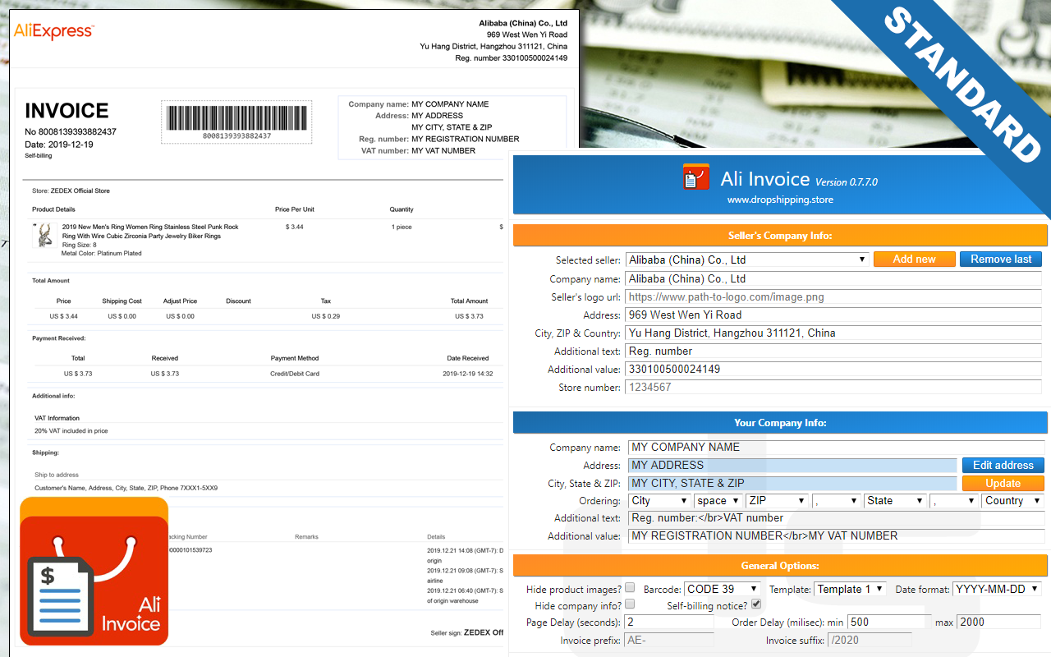Click the Edit address button
Viewport: 1051px width, 657px height.
click(1003, 465)
